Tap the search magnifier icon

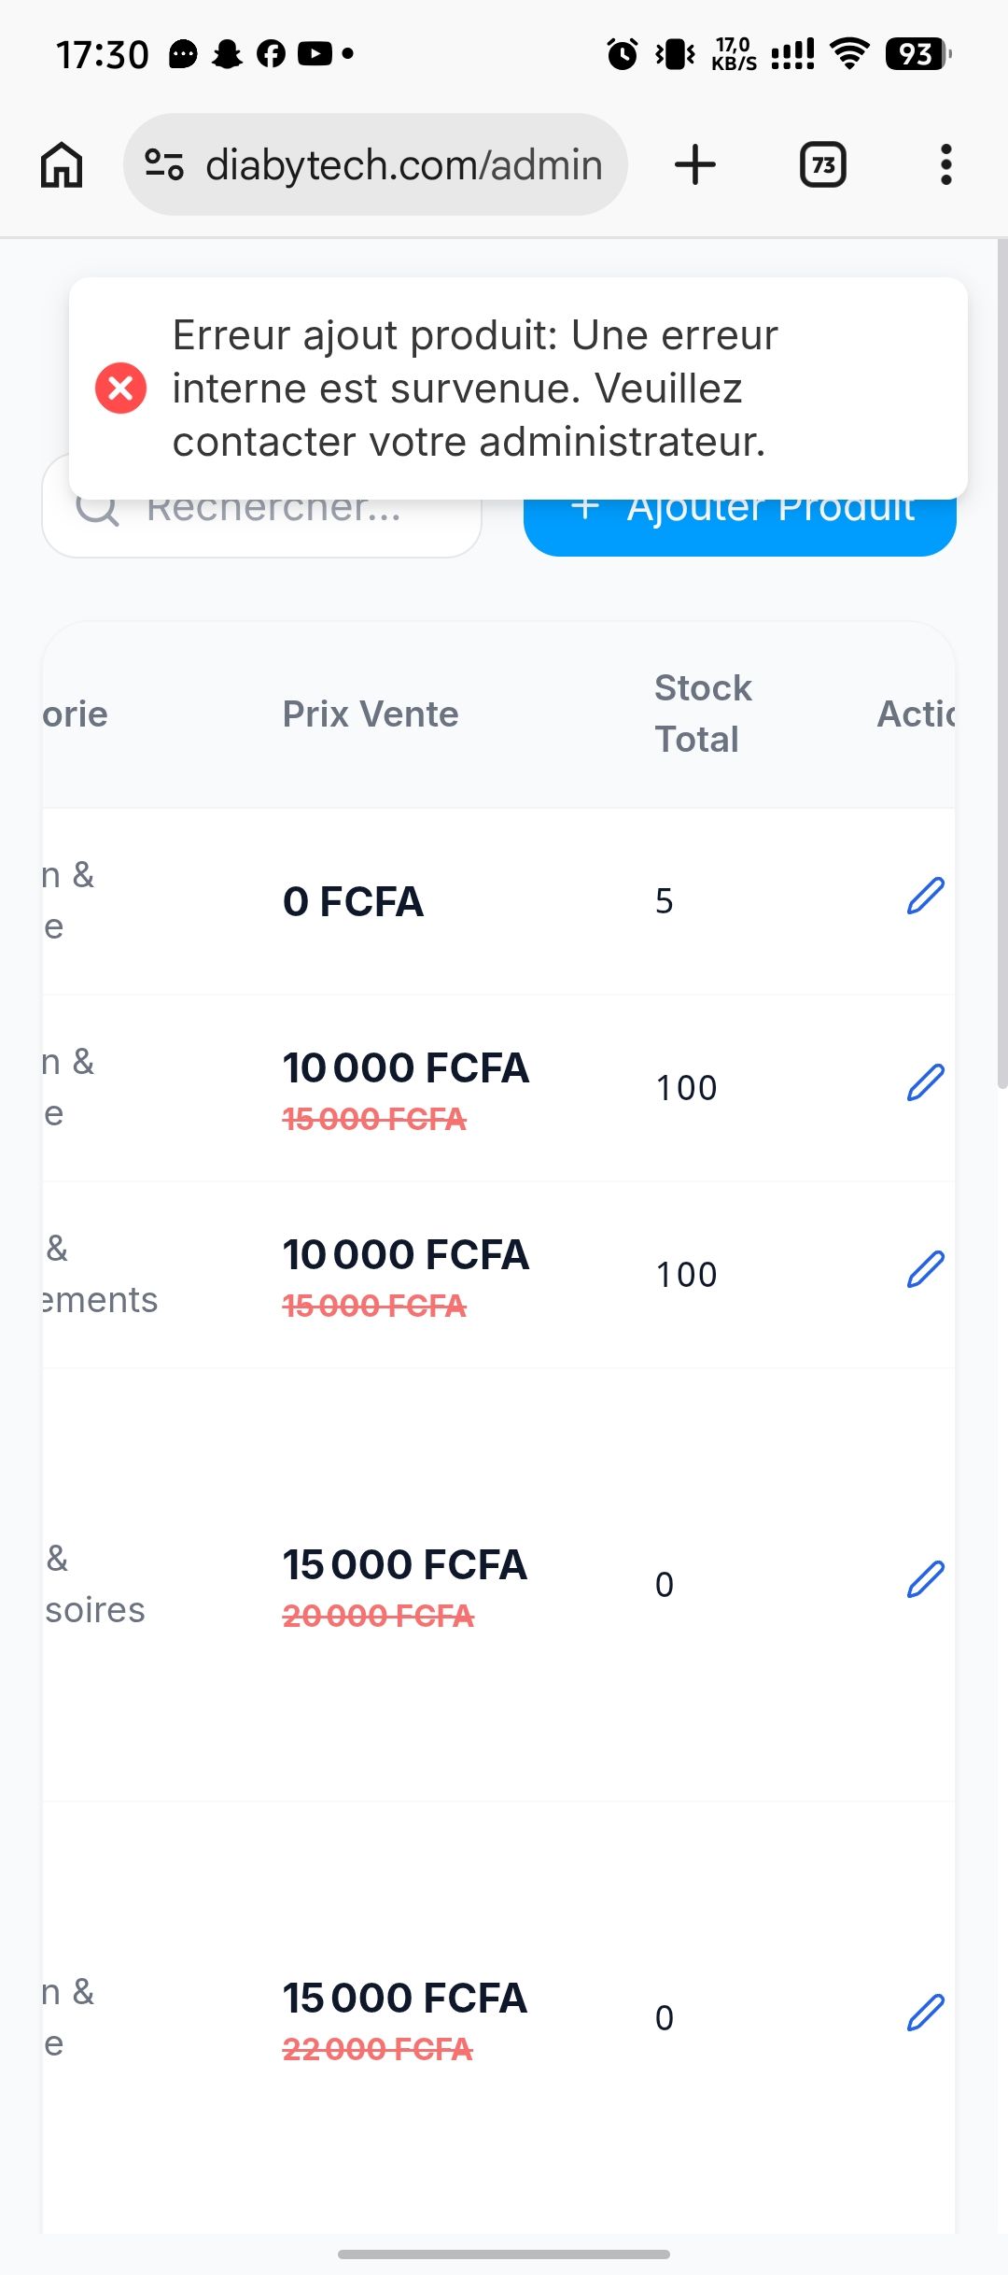97,510
